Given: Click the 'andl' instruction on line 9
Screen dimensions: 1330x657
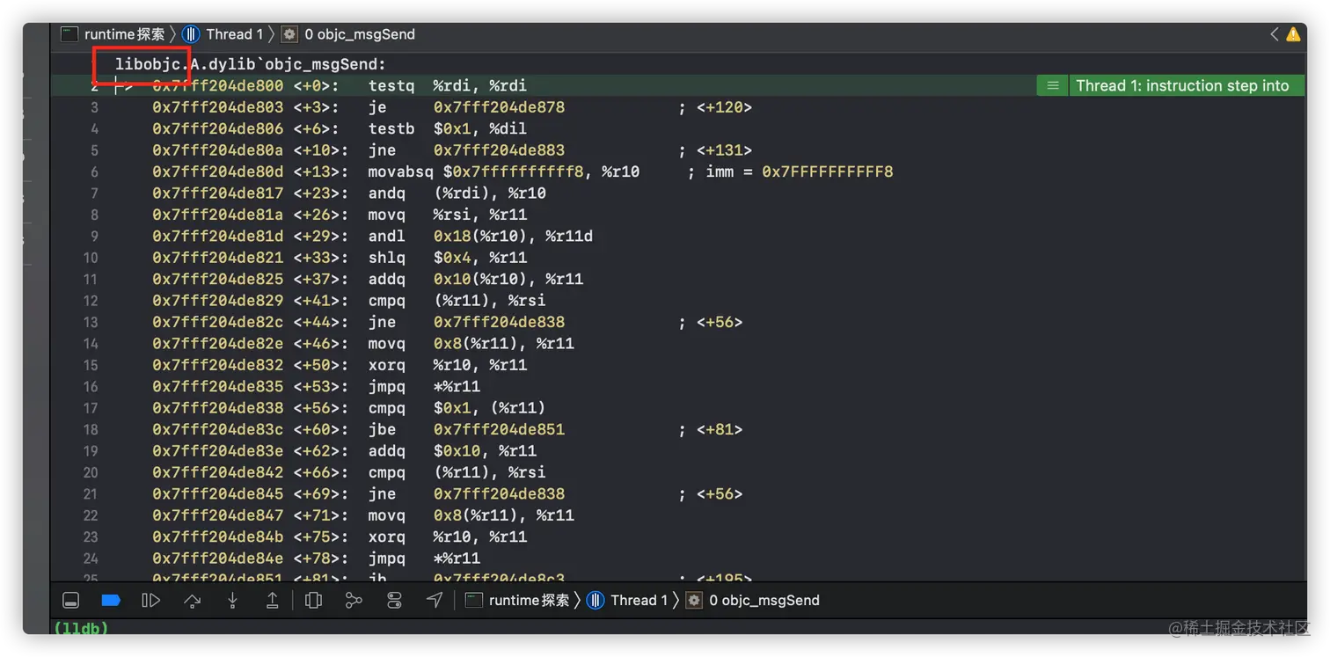Looking at the screenshot, I should pyautogui.click(x=387, y=236).
